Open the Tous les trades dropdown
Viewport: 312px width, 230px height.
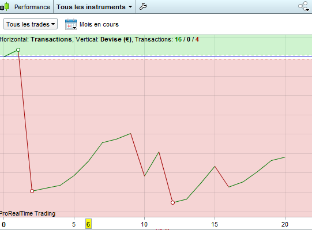coord(31,24)
